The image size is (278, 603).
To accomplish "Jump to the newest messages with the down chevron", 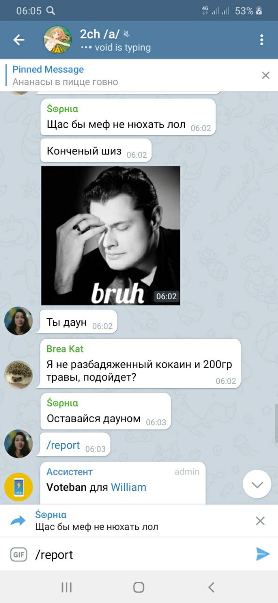I will 257,485.
